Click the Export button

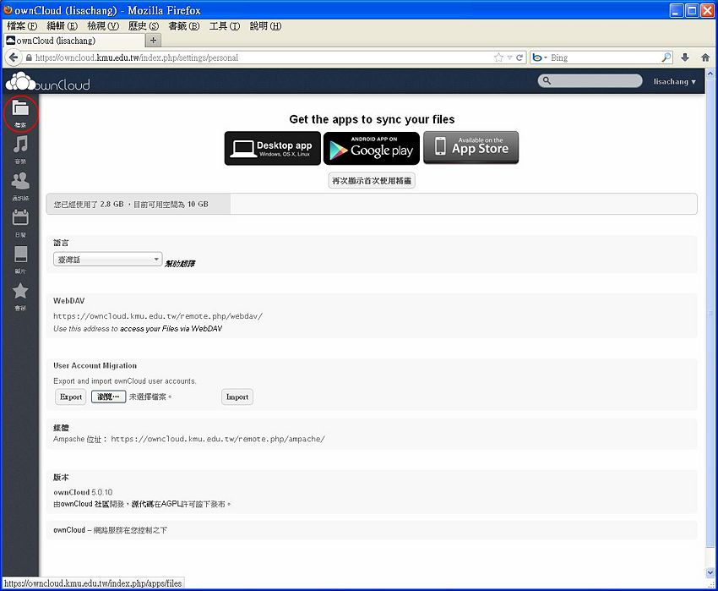click(x=70, y=397)
